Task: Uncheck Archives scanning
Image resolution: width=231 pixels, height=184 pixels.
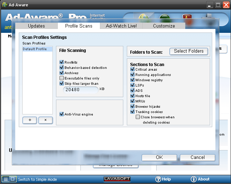Action: (x=62, y=73)
